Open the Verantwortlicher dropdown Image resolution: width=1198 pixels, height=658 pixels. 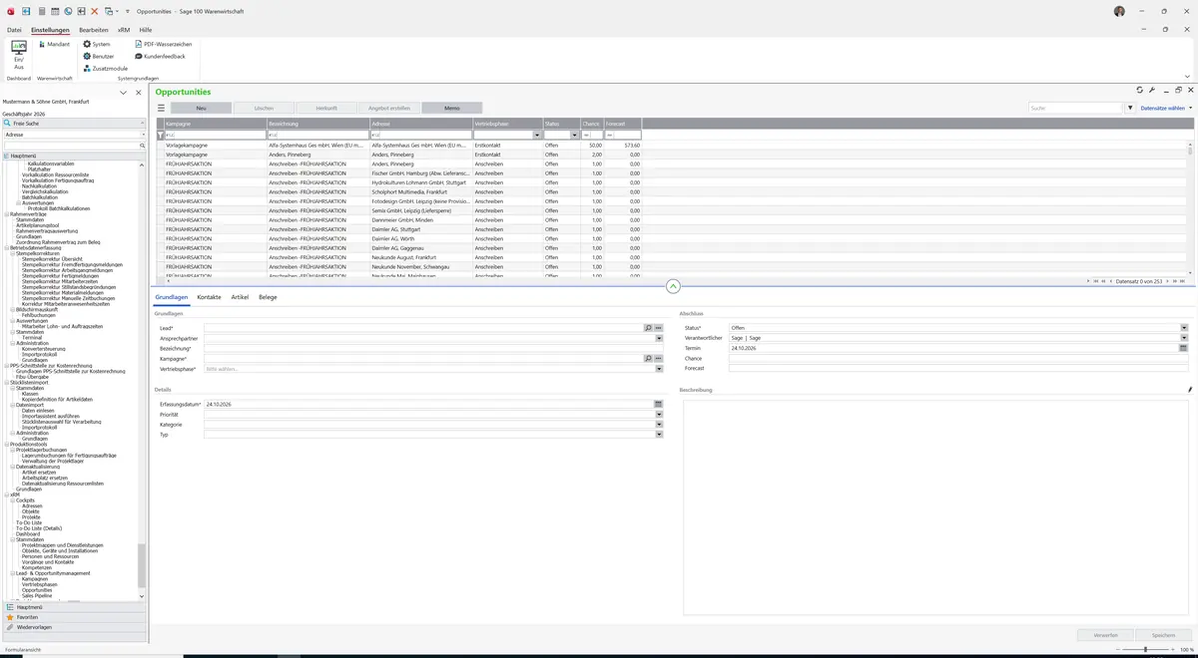click(1184, 338)
